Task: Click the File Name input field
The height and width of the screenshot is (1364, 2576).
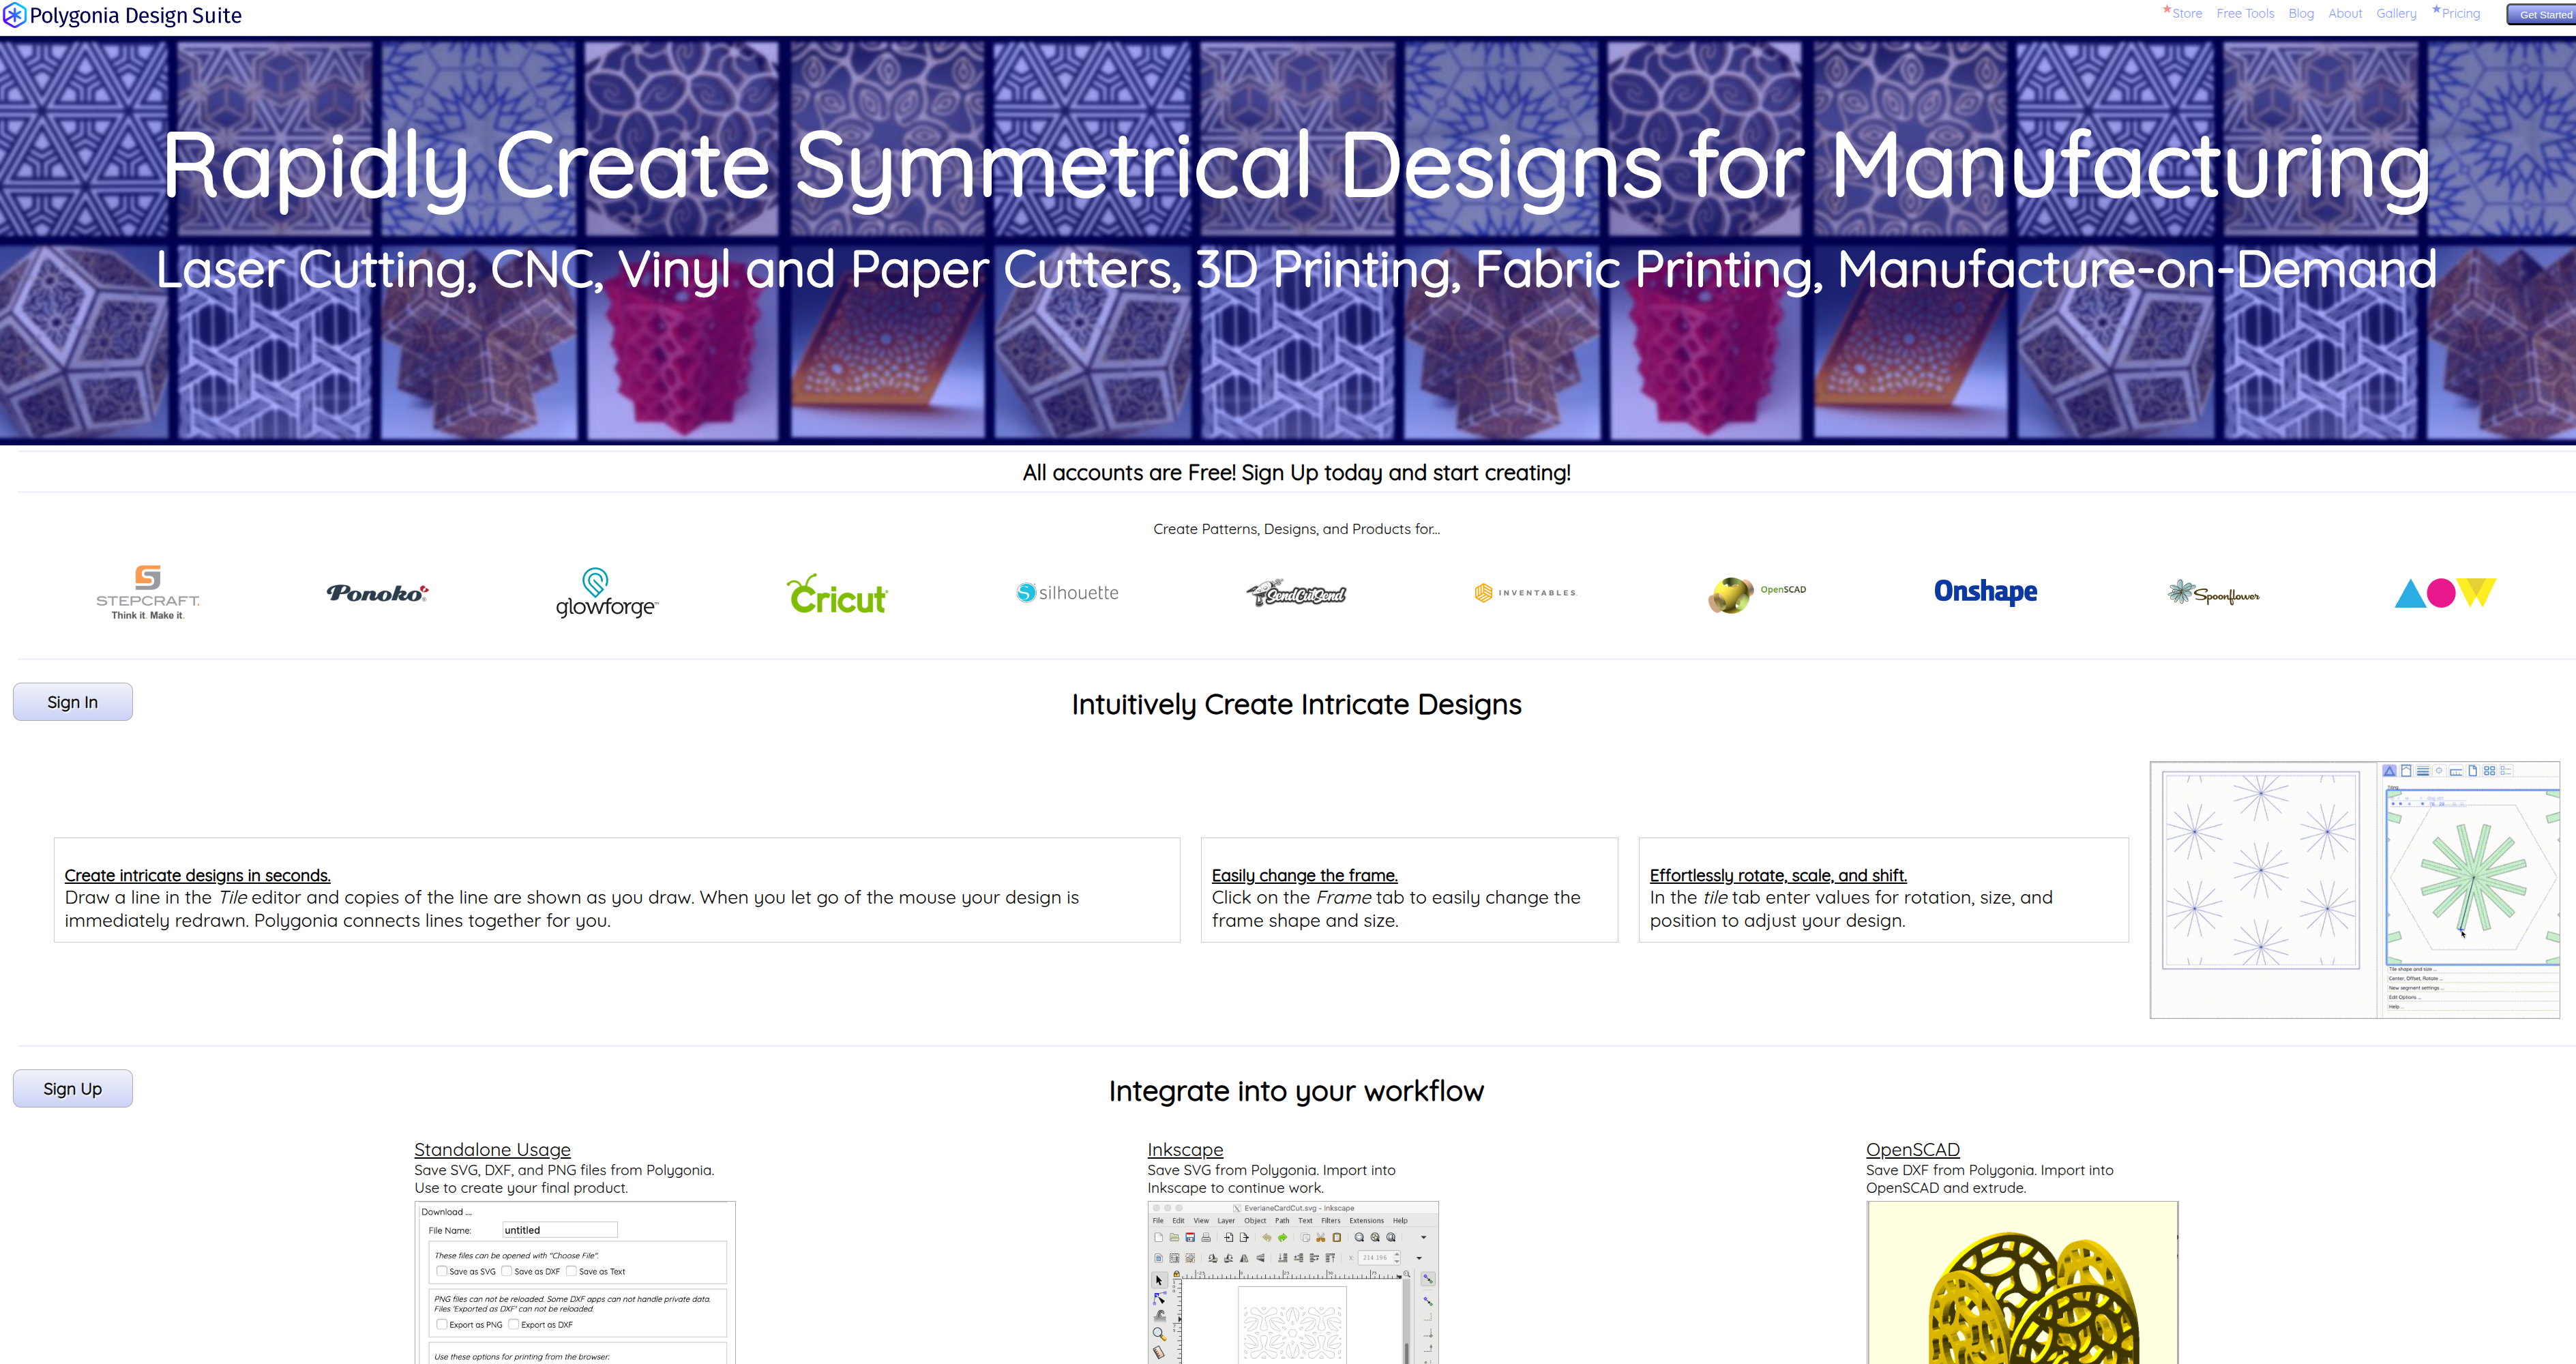Action: [x=559, y=1230]
